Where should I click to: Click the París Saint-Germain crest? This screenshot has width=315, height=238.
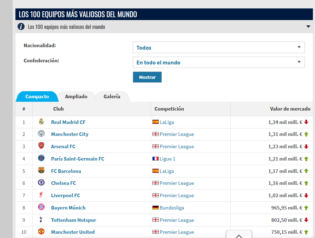pyautogui.click(x=41, y=158)
